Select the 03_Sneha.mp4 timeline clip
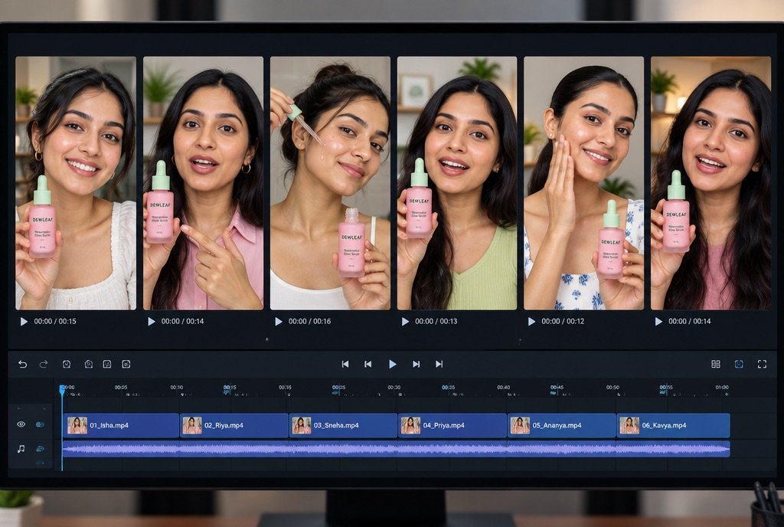784x527 pixels. [344, 425]
